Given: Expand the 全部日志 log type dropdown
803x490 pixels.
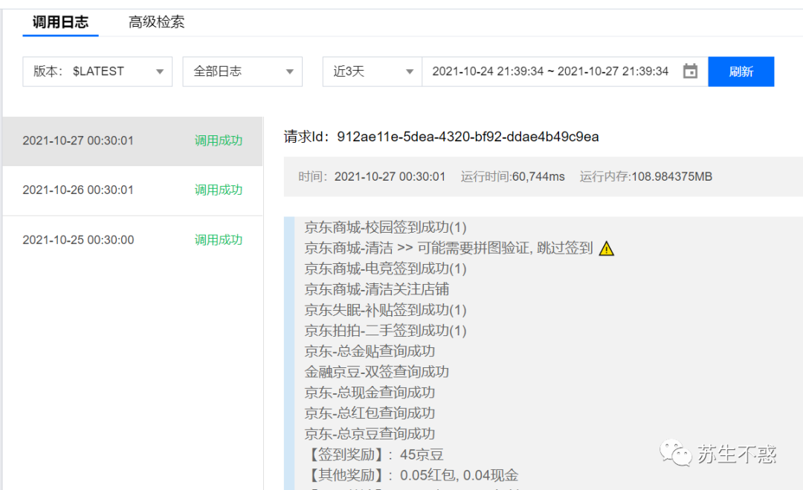Looking at the screenshot, I should pos(242,71).
